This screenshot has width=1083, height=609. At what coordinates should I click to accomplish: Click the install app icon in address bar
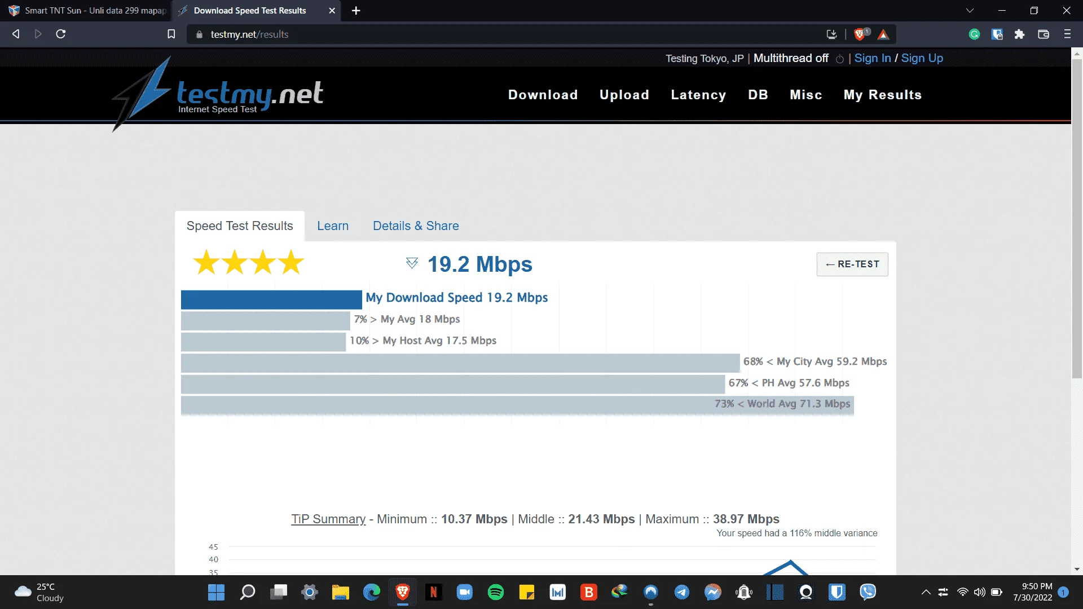click(x=831, y=34)
